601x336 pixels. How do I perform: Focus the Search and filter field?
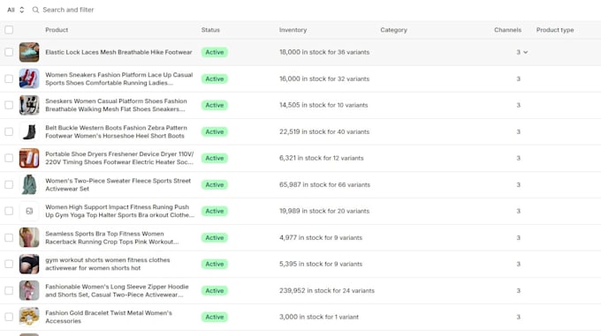68,10
